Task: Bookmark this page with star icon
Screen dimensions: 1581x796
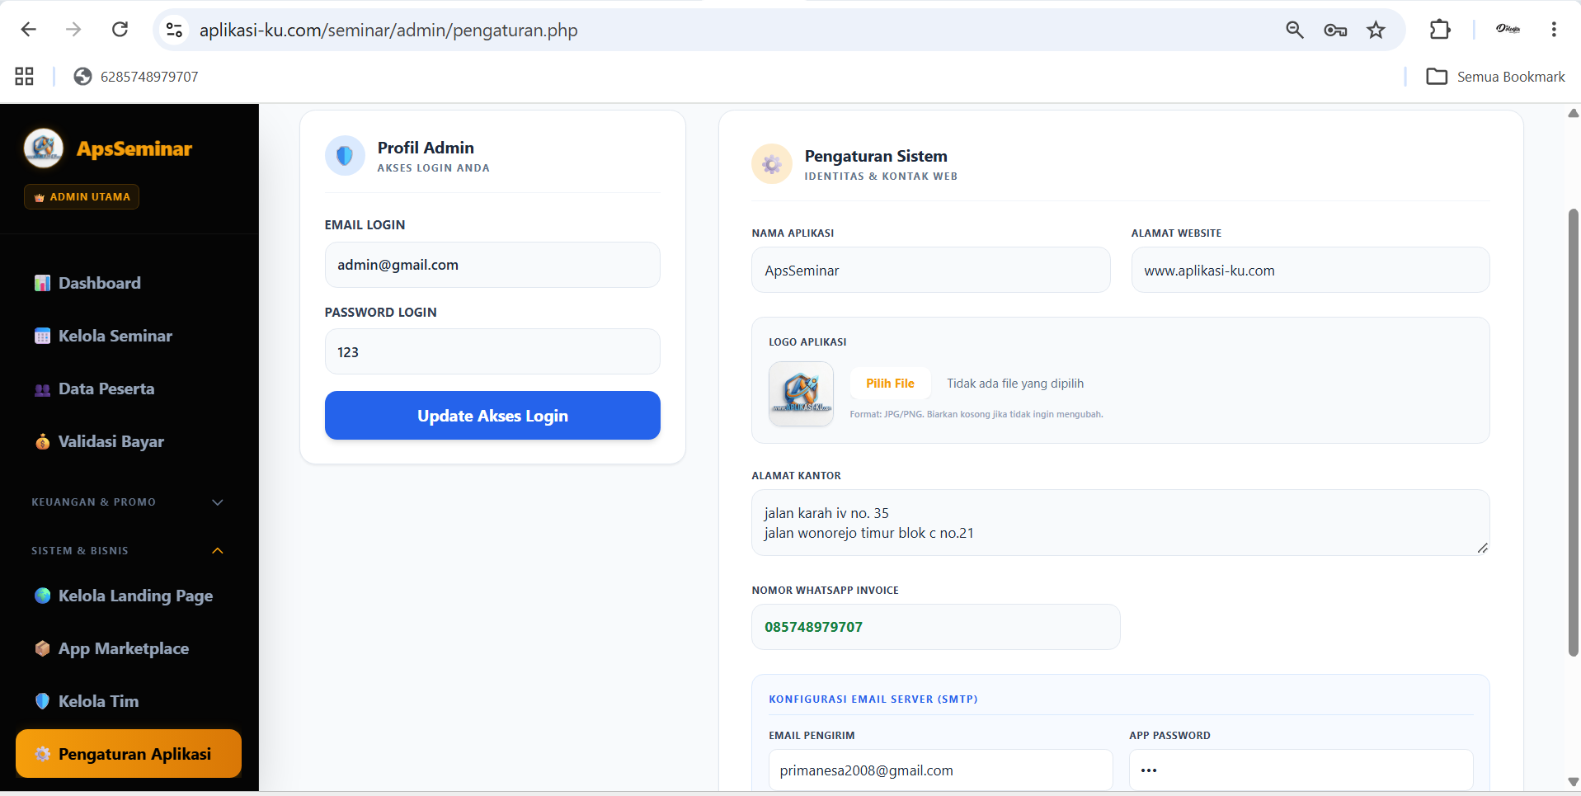Action: click(1376, 31)
